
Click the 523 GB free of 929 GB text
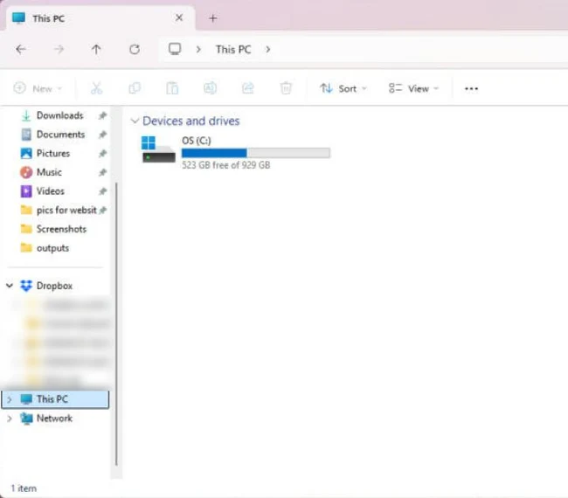pyautogui.click(x=225, y=165)
